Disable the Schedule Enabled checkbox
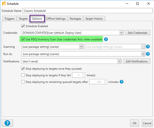 pyautogui.click(x=23, y=26)
